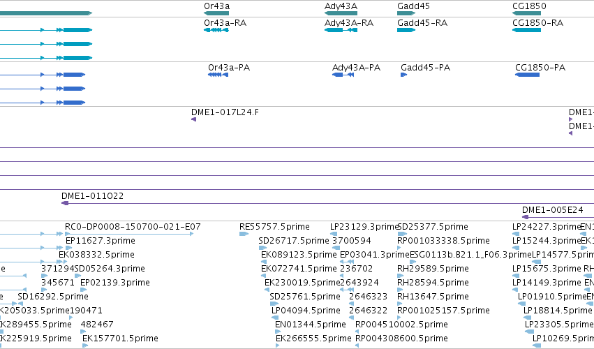Select the RH29589.5prime EST label

[x=433, y=268]
